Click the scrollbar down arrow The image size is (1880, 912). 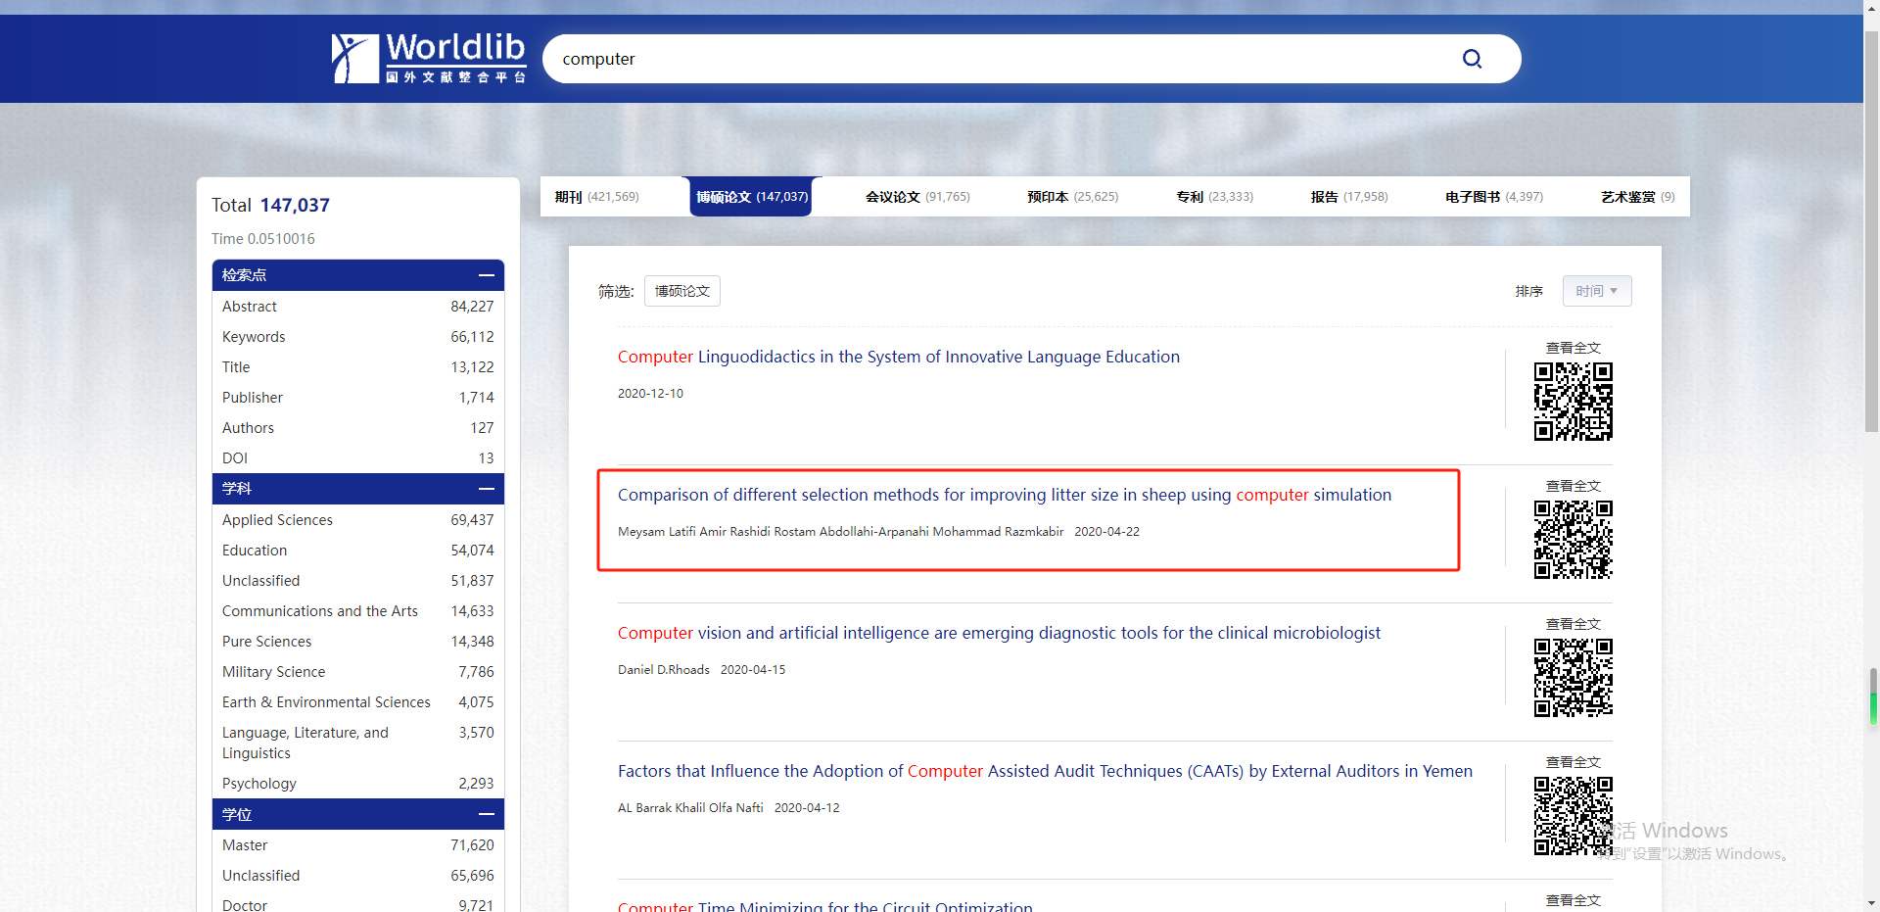coord(1871,903)
